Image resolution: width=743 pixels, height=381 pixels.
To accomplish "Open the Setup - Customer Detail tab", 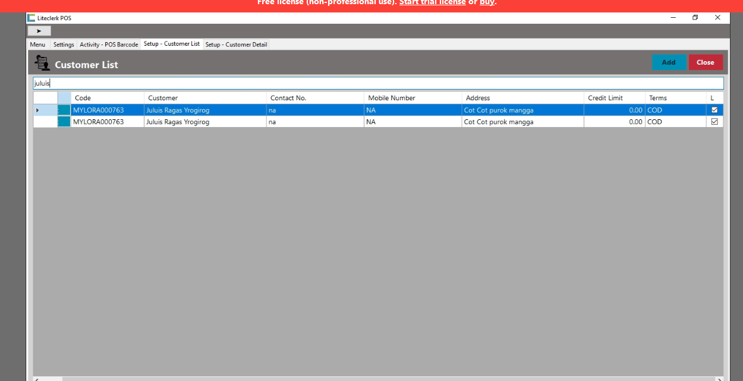I will pyautogui.click(x=236, y=45).
